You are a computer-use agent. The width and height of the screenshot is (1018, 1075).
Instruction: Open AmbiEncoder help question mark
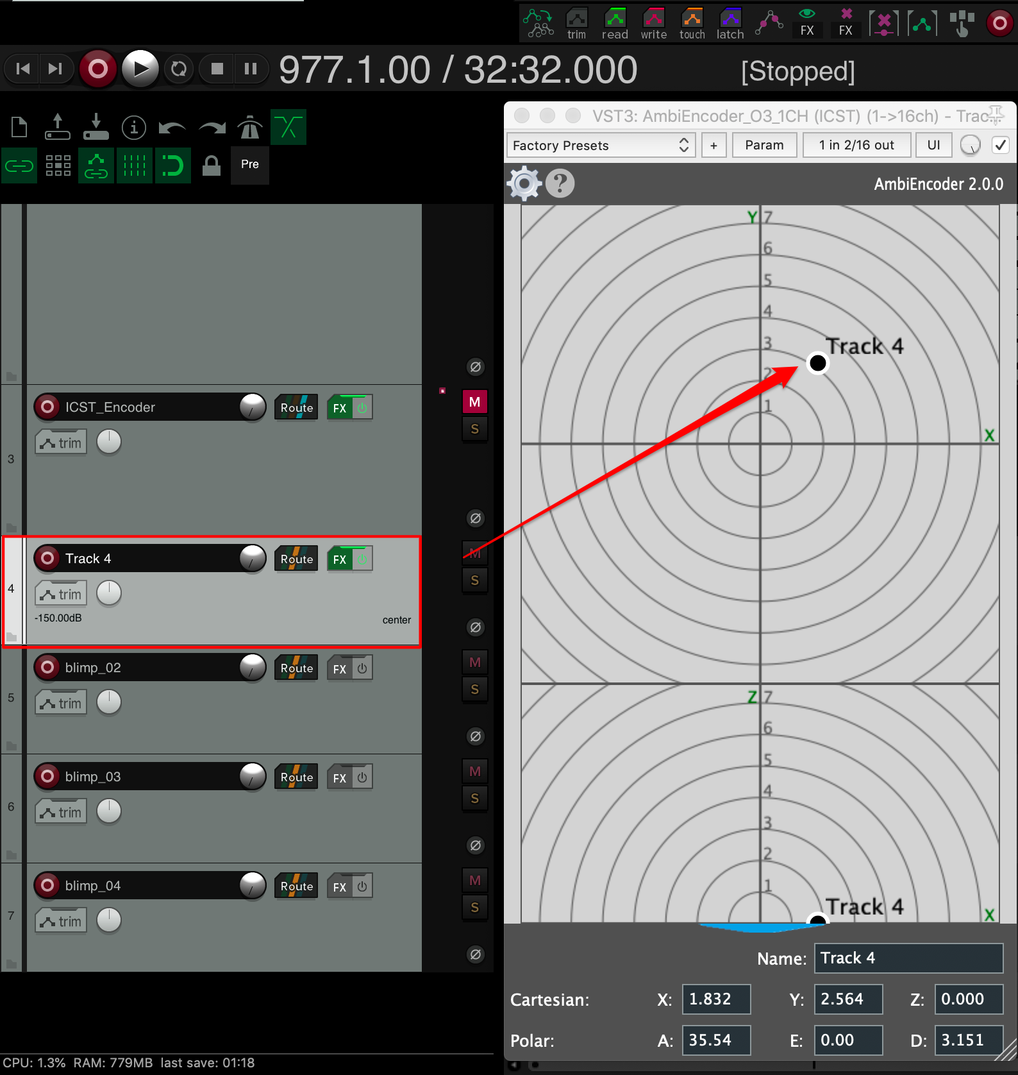[x=560, y=183]
